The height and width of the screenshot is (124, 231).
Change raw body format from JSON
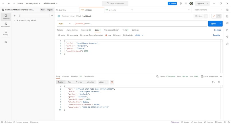click(x=139, y=35)
